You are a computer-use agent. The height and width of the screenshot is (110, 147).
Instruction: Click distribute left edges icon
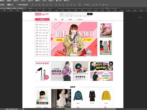click(67, 5)
